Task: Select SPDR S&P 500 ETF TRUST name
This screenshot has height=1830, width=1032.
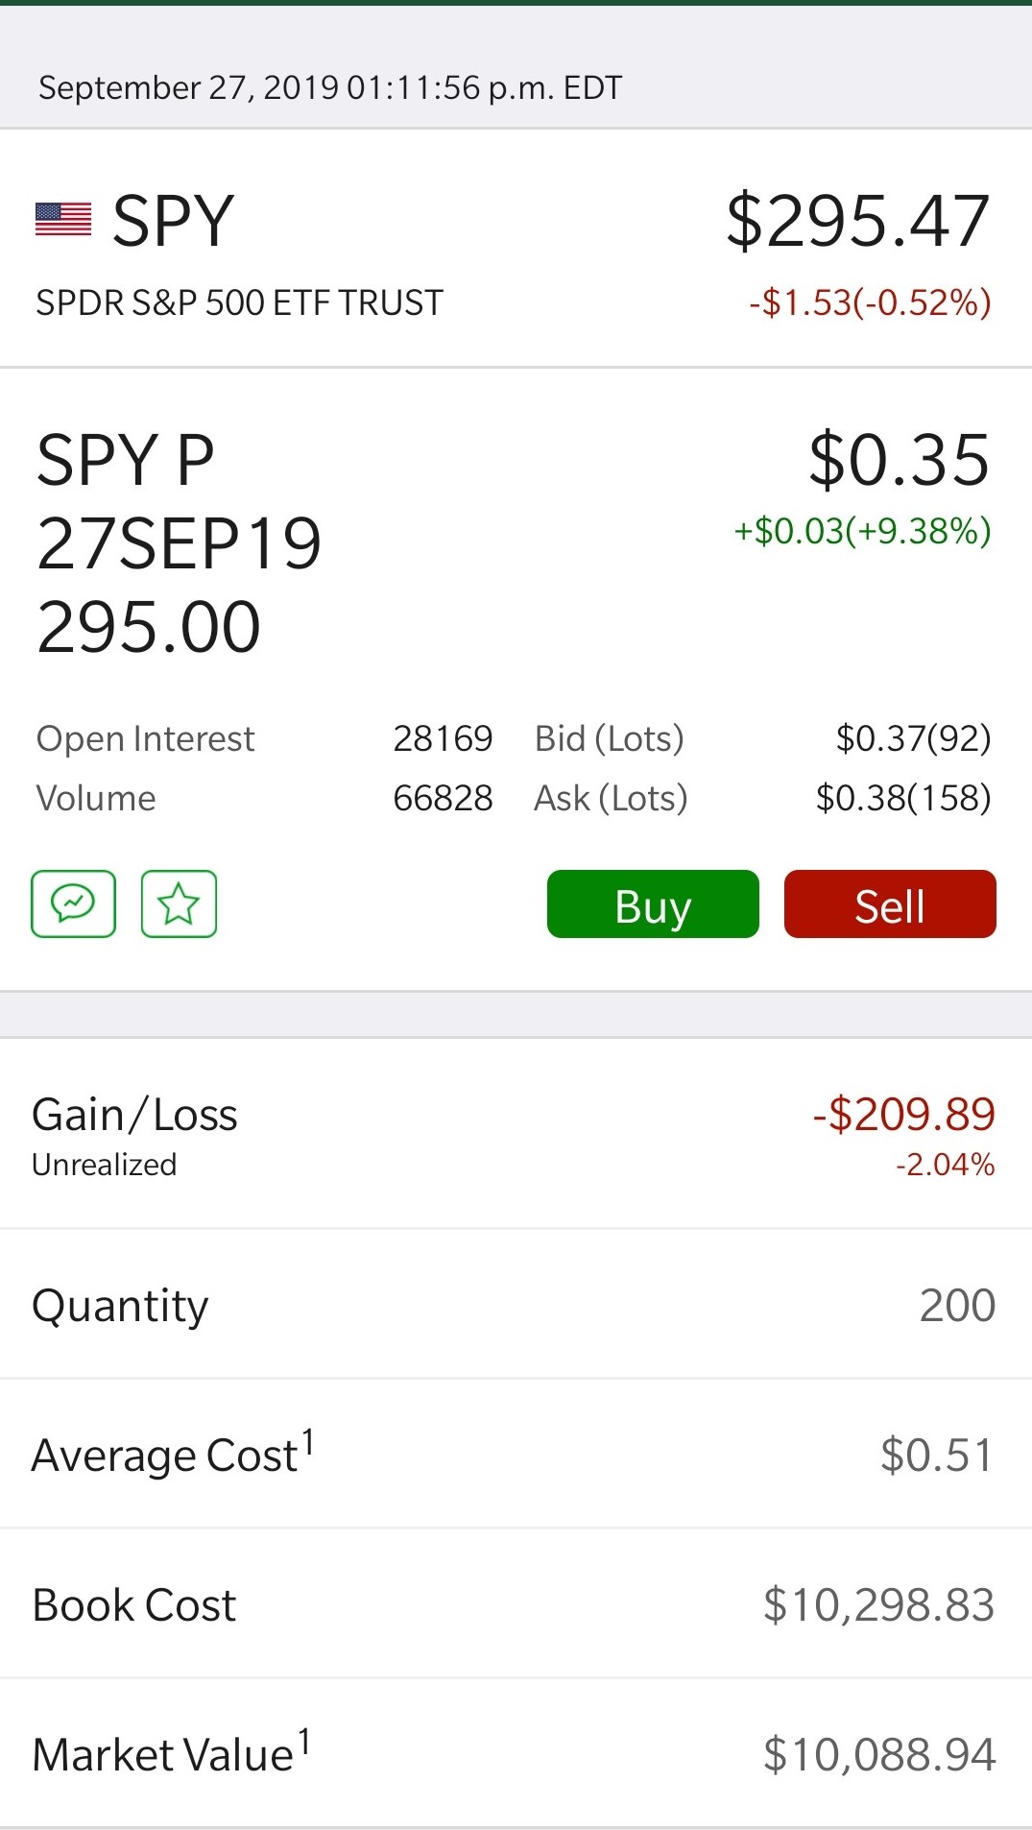Action: point(239,303)
